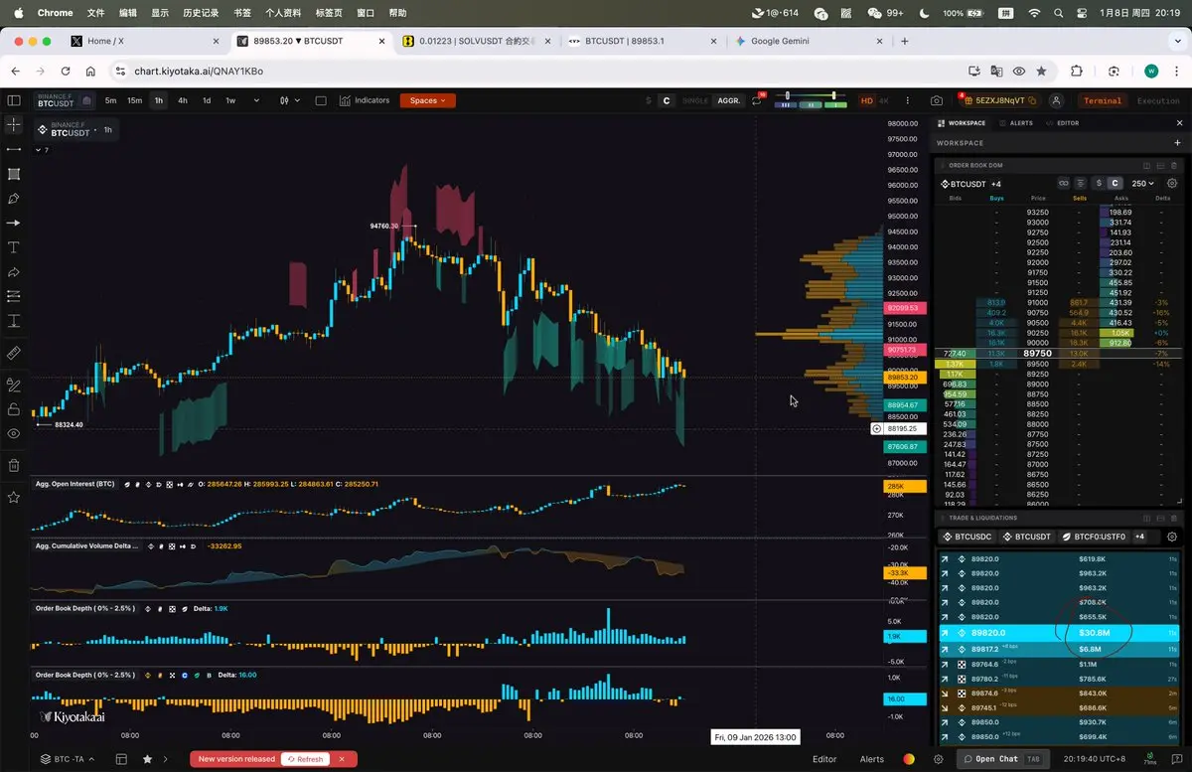This screenshot has width=1192, height=772.
Task: Click the Open Chat button
Action: click(1005, 759)
